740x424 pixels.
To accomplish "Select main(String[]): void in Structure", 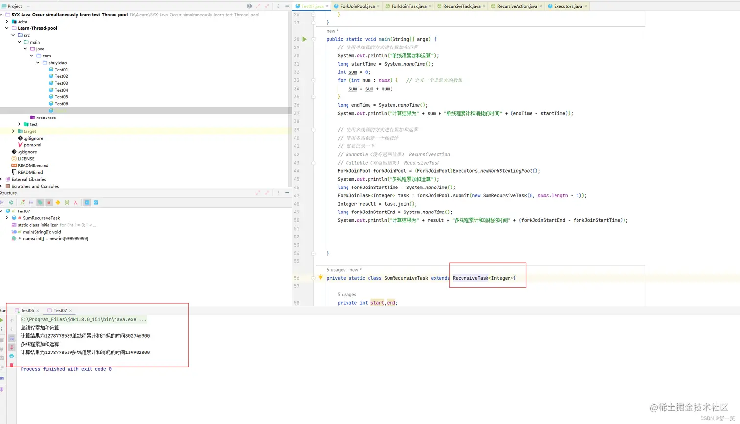I will (x=42, y=232).
